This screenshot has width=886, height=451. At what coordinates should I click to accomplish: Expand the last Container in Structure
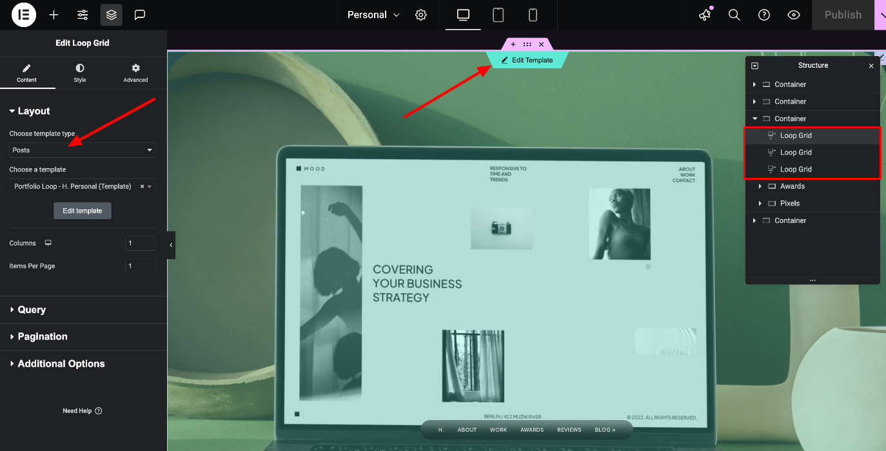[754, 220]
